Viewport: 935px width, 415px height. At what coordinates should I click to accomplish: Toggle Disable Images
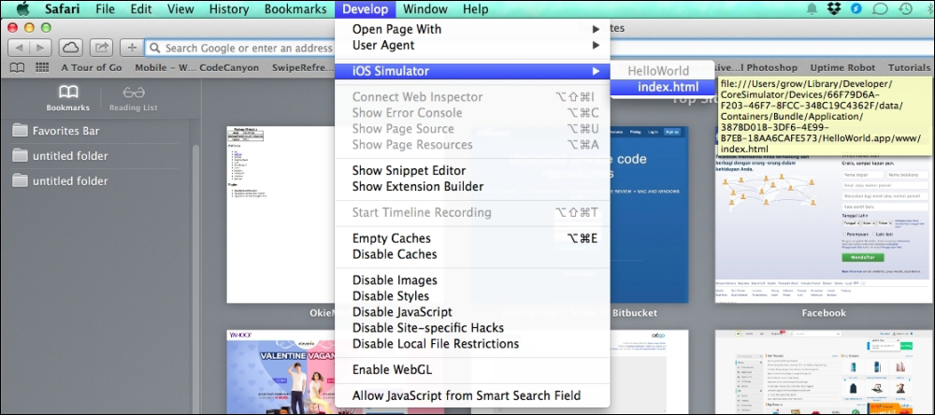click(x=472, y=280)
